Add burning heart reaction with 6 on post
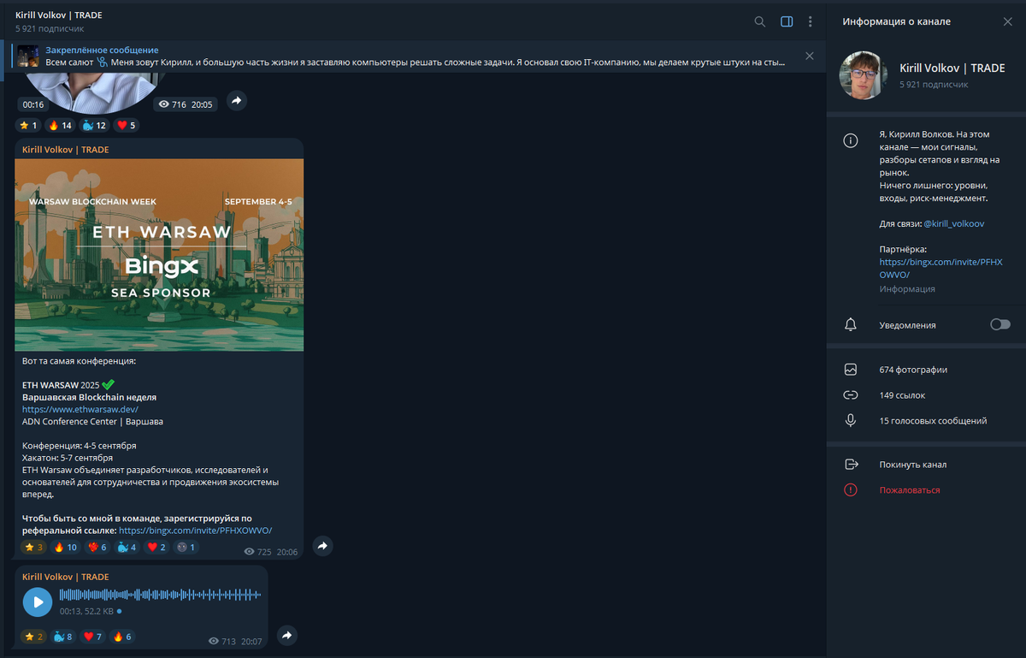Image resolution: width=1026 pixels, height=658 pixels. click(98, 548)
